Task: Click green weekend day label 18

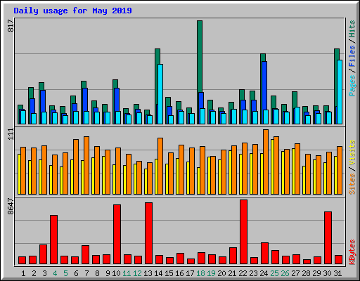Action: pos(200,273)
